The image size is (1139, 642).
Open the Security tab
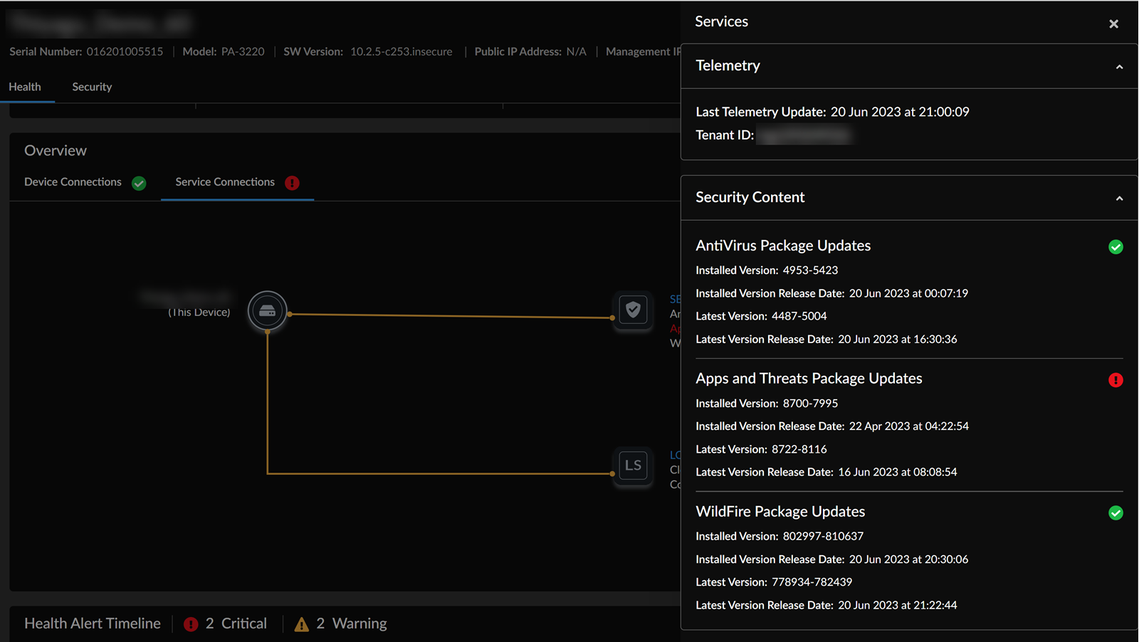click(92, 87)
